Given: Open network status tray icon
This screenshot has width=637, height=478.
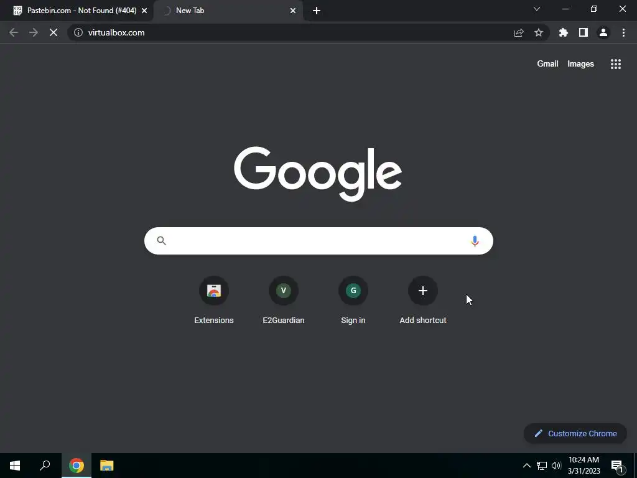Looking at the screenshot, I should [542, 466].
